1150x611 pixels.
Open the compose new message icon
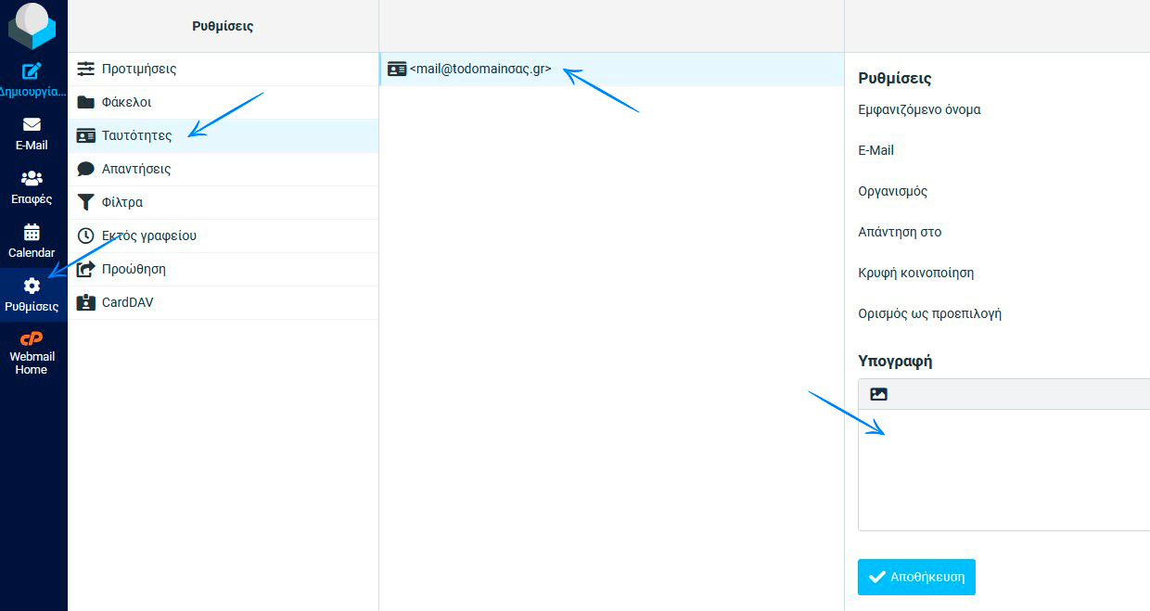(32, 71)
